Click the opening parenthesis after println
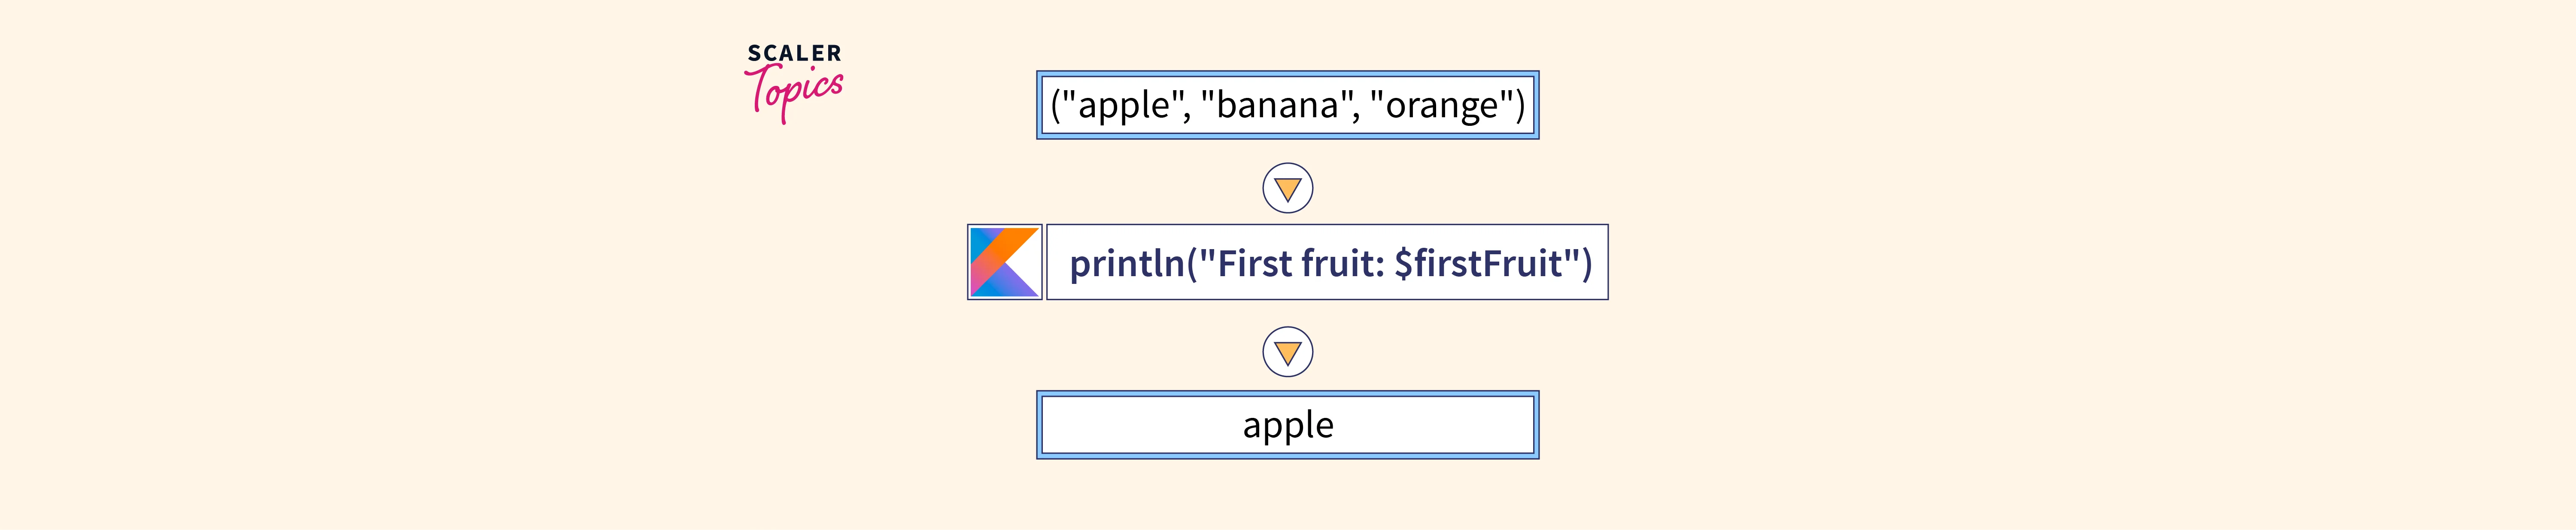The width and height of the screenshot is (2576, 530). 1191,263
